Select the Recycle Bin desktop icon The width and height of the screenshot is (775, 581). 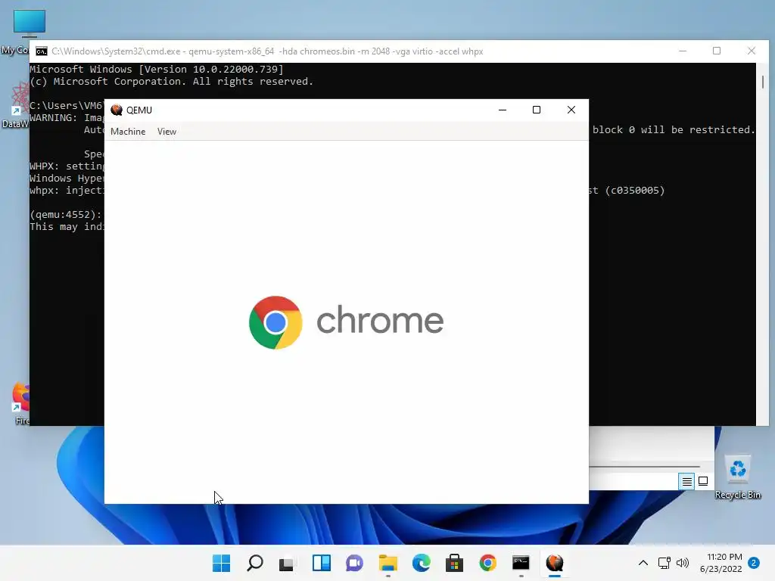[738, 477]
